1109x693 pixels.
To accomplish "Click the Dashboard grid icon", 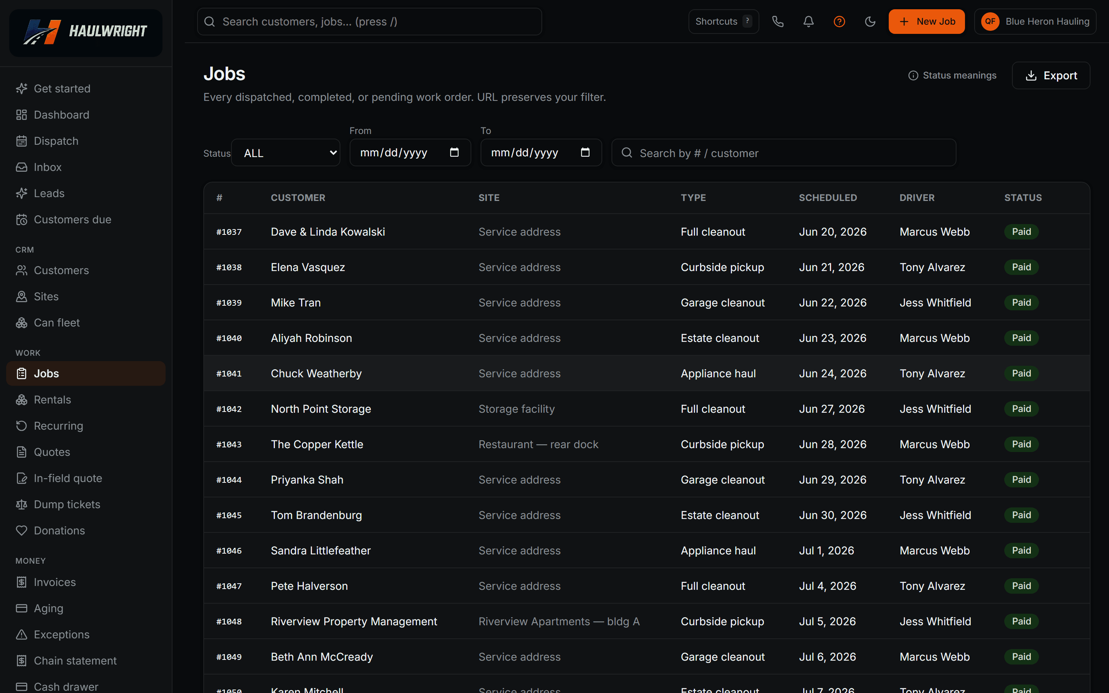I will 22,115.
